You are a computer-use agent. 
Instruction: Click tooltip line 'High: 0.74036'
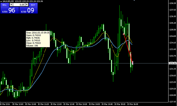[x=33, y=38]
